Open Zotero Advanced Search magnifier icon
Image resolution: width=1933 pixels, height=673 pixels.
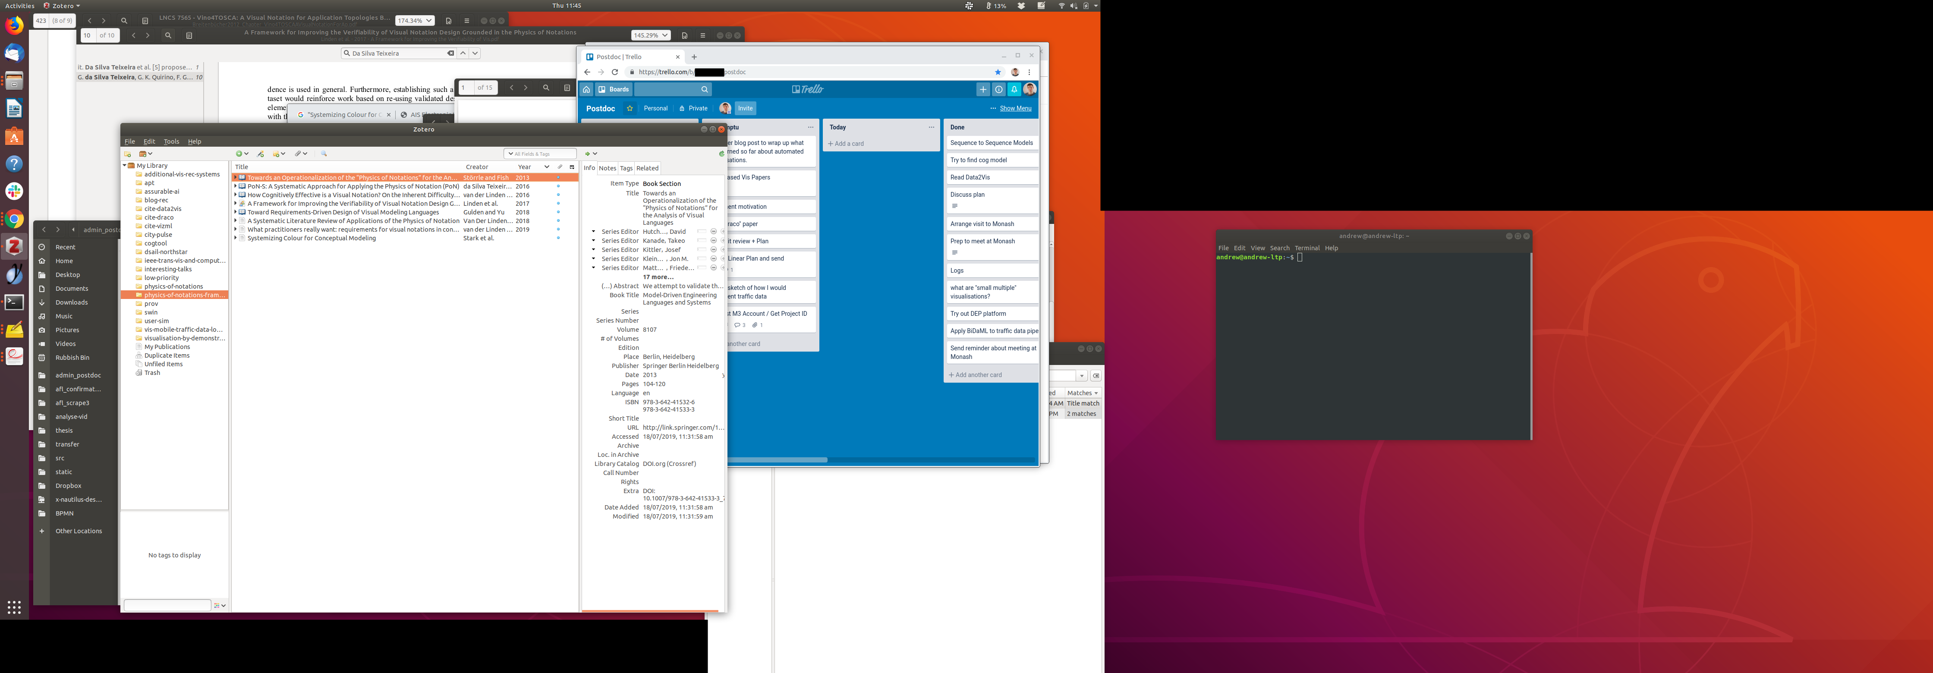pos(324,154)
